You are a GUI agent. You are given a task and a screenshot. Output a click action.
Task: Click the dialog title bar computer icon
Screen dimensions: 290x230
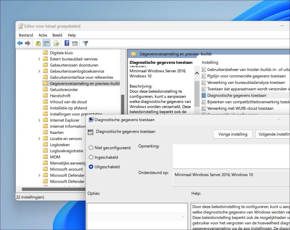(x=91, y=120)
